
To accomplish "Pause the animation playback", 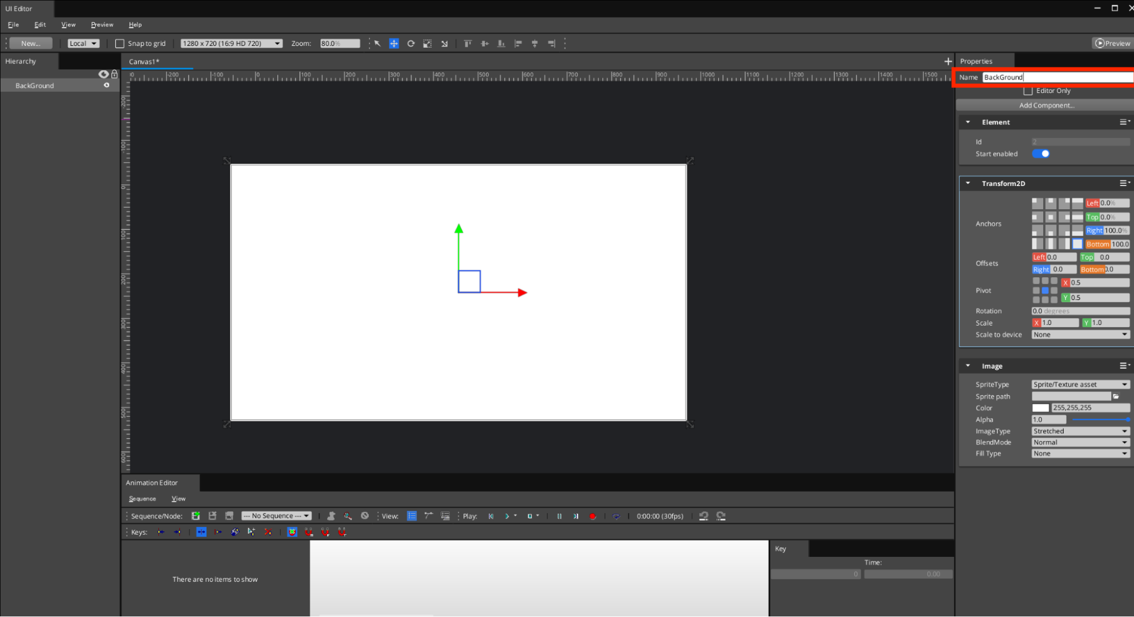I will pyautogui.click(x=559, y=515).
